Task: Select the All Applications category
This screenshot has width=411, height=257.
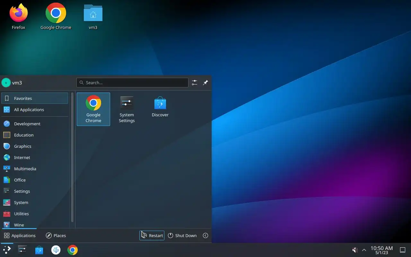Action: click(x=35, y=110)
